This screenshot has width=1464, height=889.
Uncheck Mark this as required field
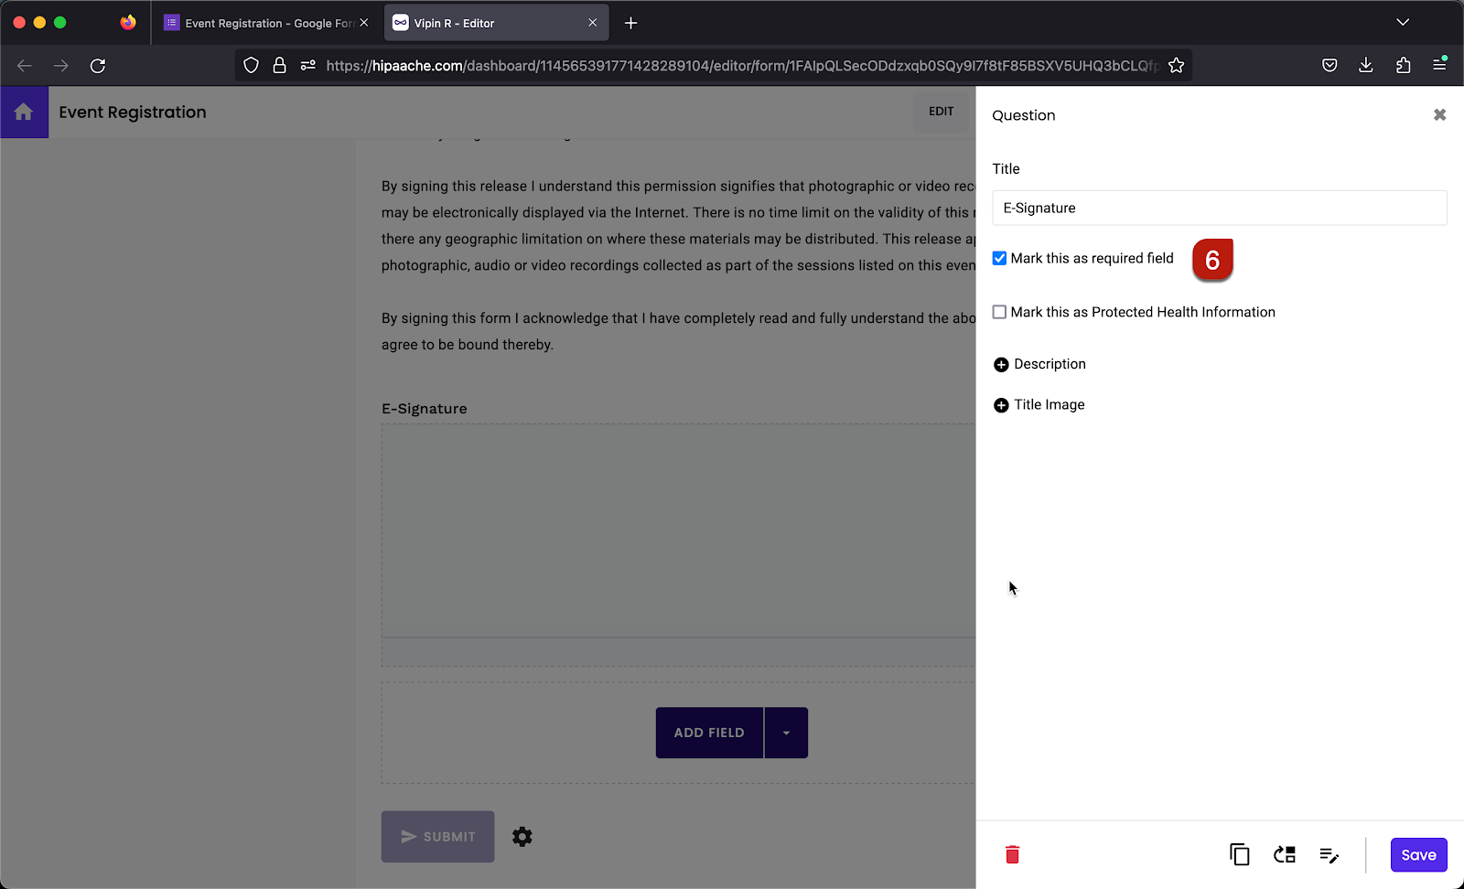[999, 258]
